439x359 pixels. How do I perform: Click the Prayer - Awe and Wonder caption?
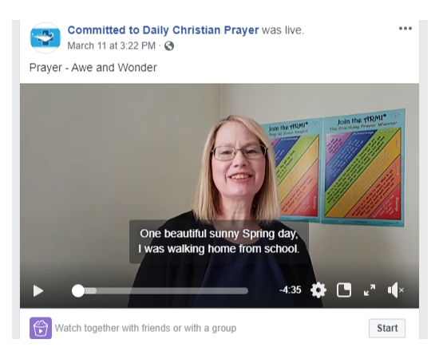[93, 68]
